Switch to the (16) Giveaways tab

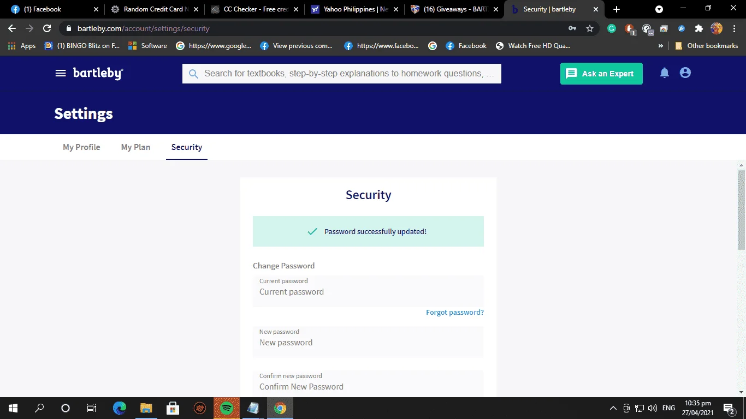(454, 9)
